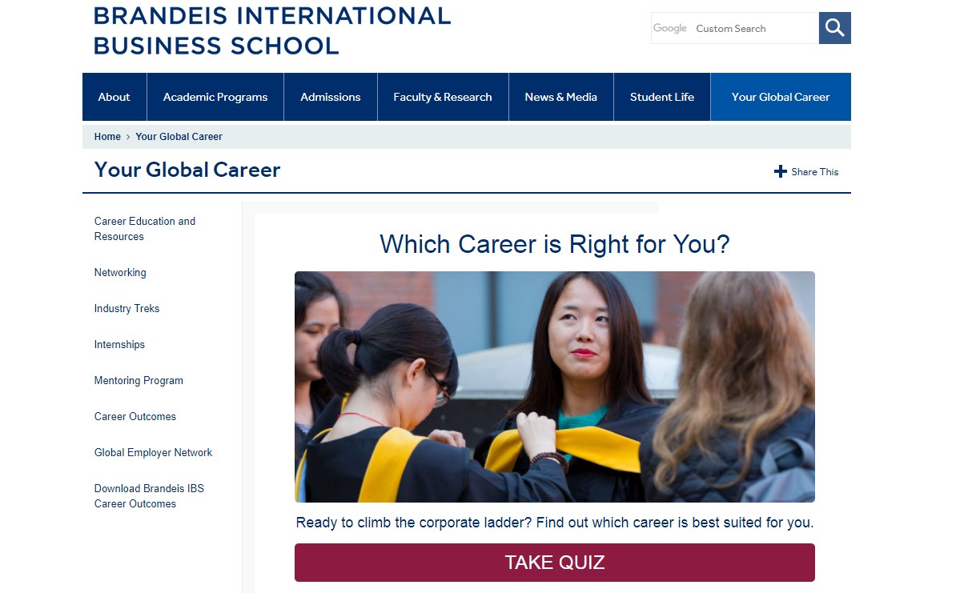Click the magnifying glass search icon
The image size is (968, 593).
(834, 28)
